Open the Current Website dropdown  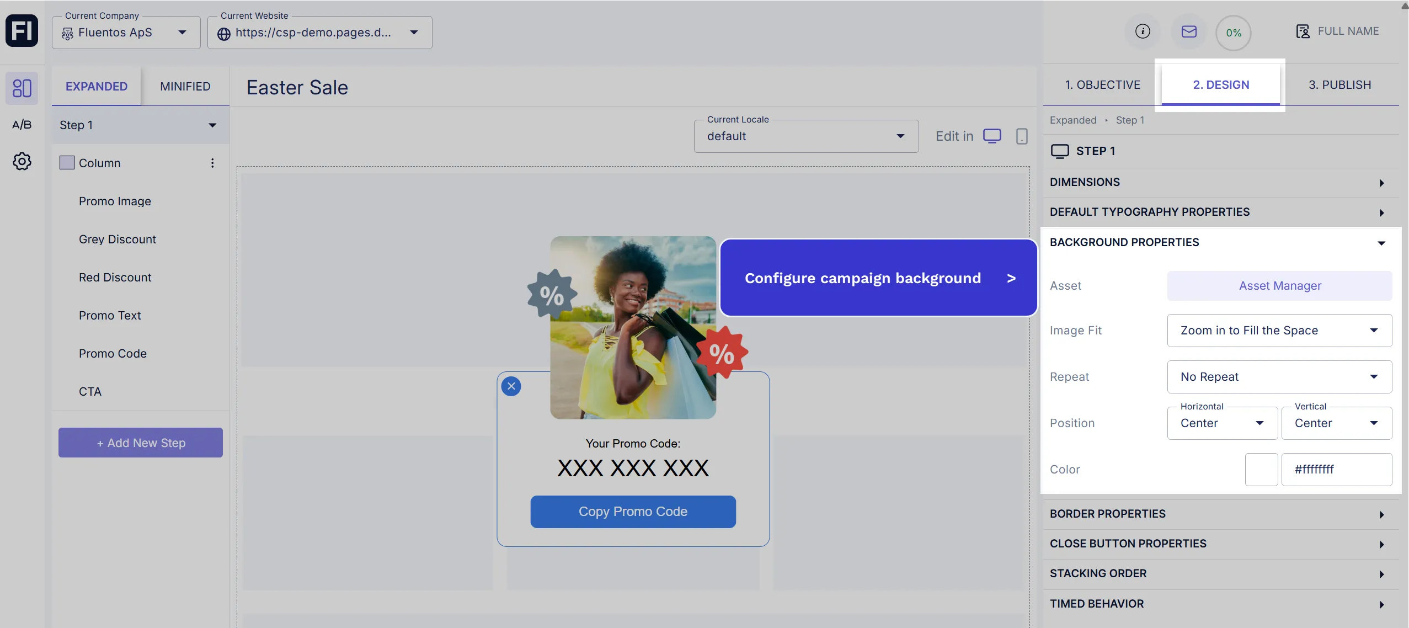320,33
